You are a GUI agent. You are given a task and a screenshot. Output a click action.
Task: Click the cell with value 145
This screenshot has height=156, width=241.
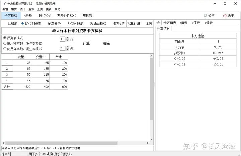[40, 75]
